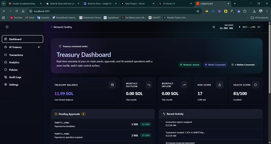Bookmark this page with star icon
This screenshot has width=271, height=144.
198,11
